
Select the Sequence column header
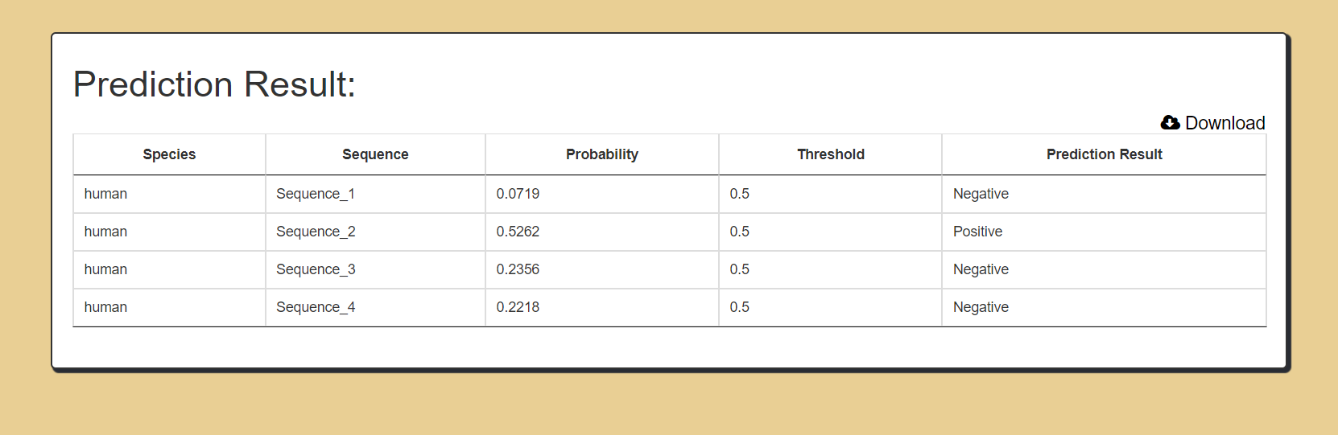[x=375, y=154]
